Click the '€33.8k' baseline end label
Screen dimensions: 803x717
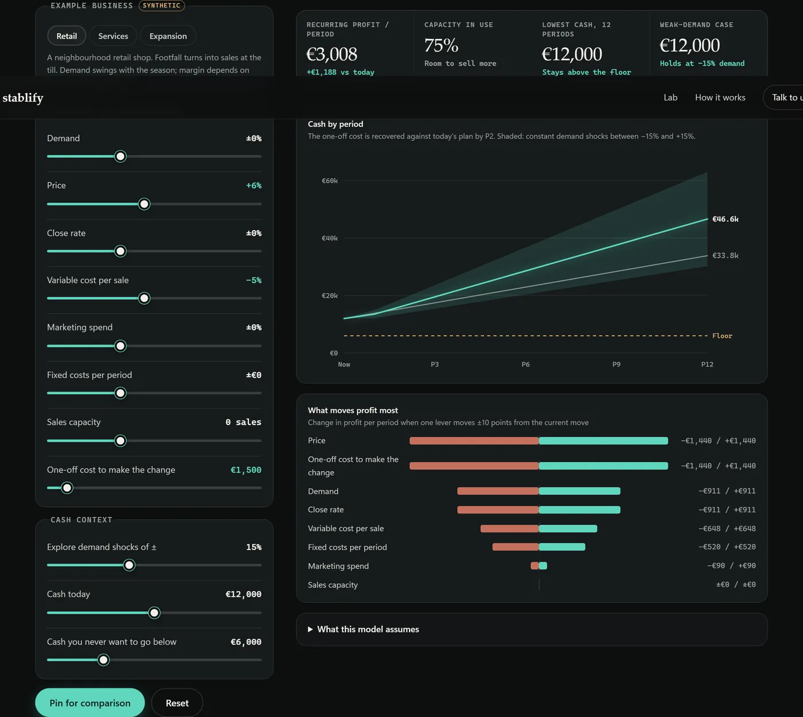(726, 255)
